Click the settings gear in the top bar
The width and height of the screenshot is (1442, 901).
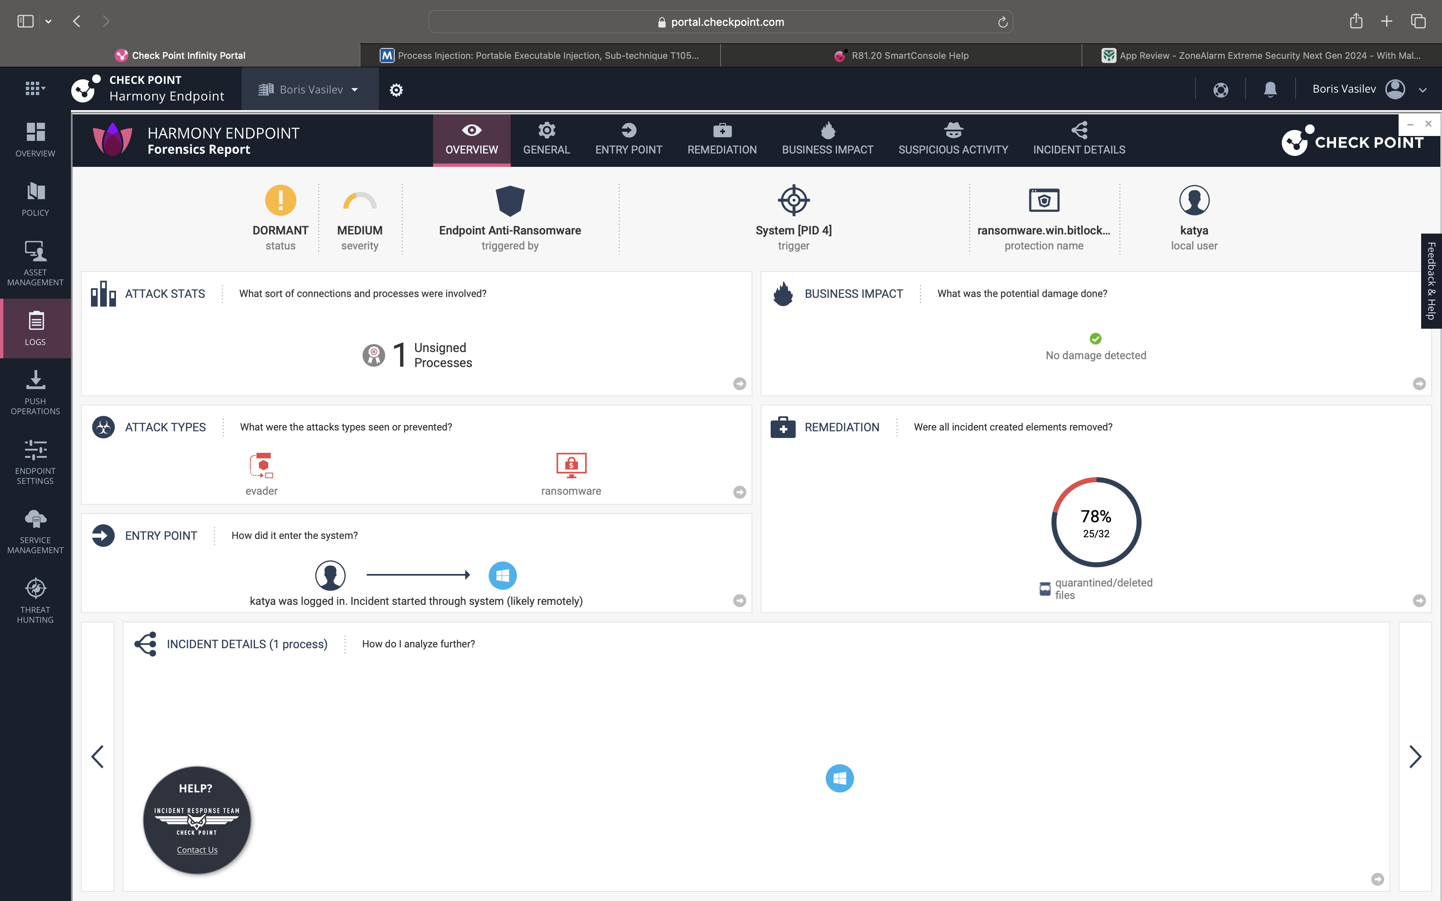click(396, 90)
